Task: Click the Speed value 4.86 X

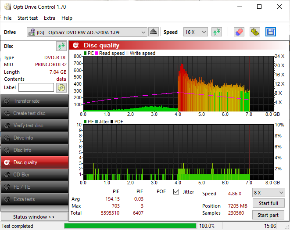Action: pyautogui.click(x=235, y=194)
